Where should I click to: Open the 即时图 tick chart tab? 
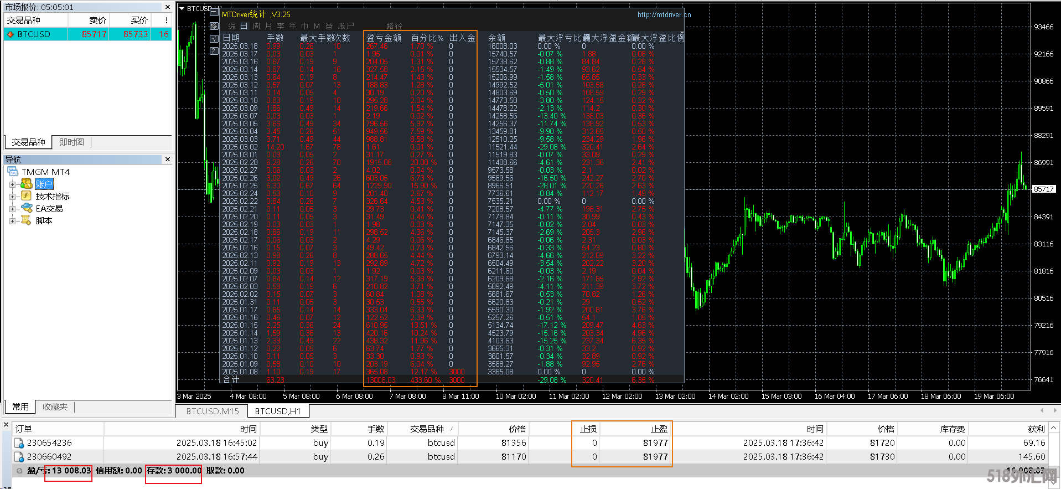point(71,142)
